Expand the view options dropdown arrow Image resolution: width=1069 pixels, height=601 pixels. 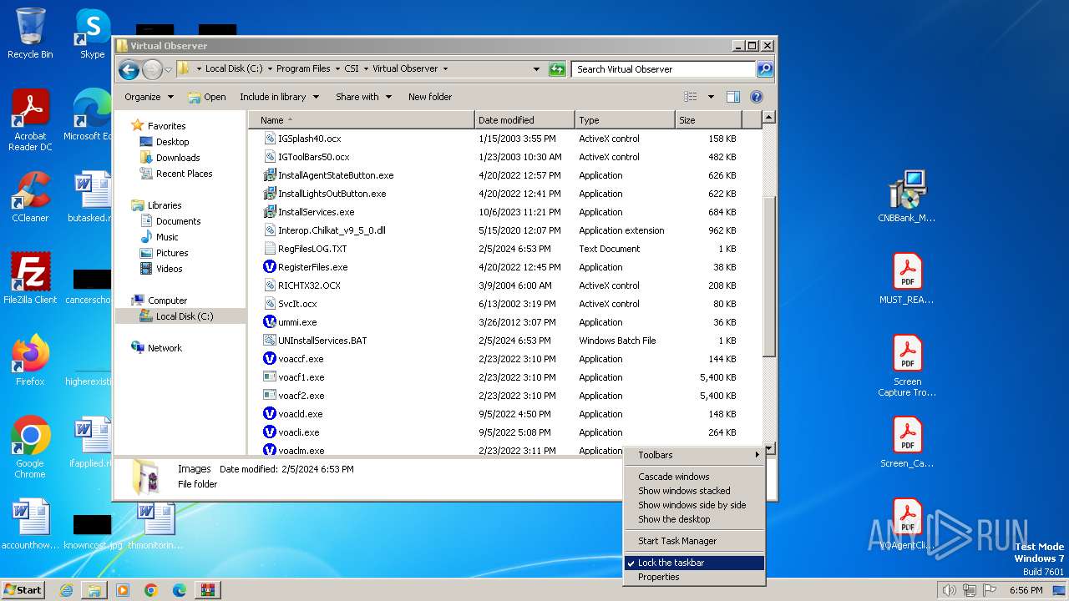pos(711,97)
